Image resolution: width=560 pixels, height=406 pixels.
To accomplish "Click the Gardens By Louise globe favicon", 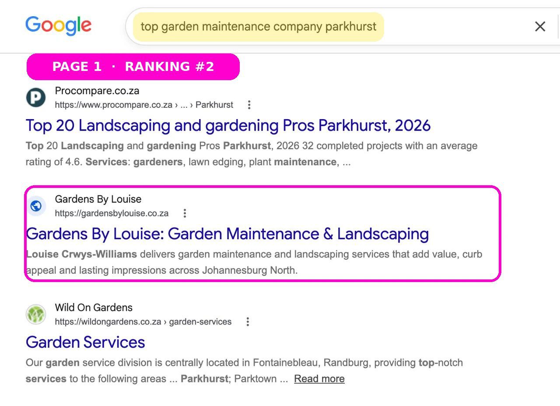I will point(36,205).
